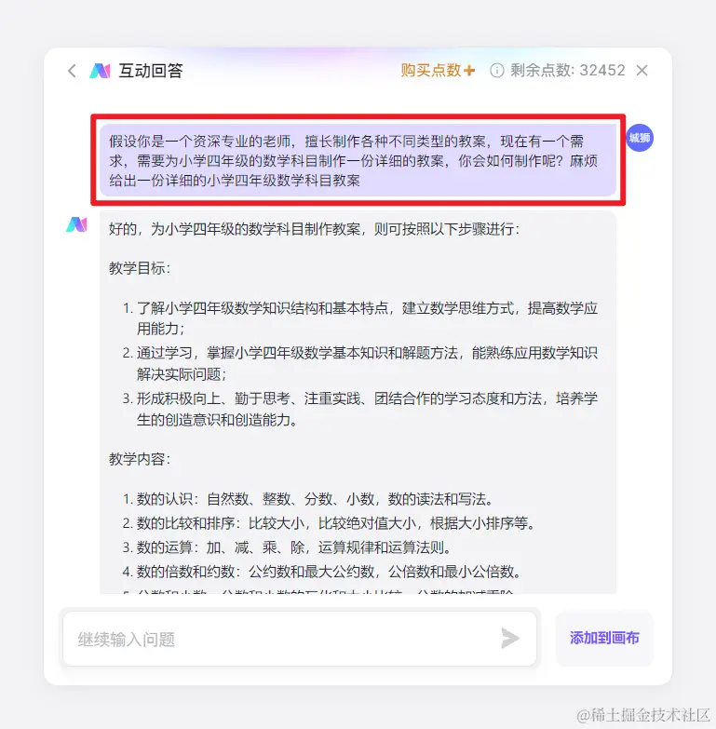
Task: Go back using the left chevron arrow
Action: point(72,71)
